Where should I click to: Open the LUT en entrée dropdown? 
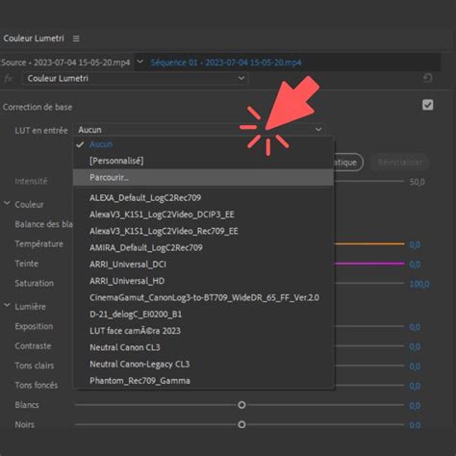pos(200,130)
